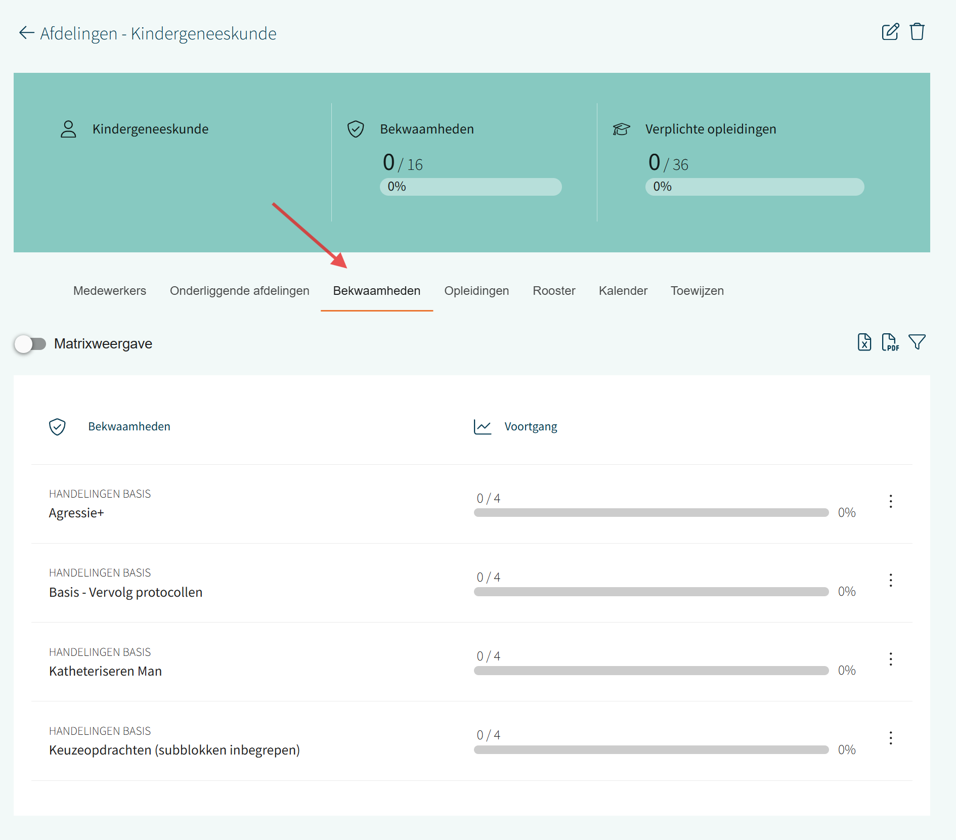
Task: Export list to Excel file icon
Action: click(x=864, y=342)
